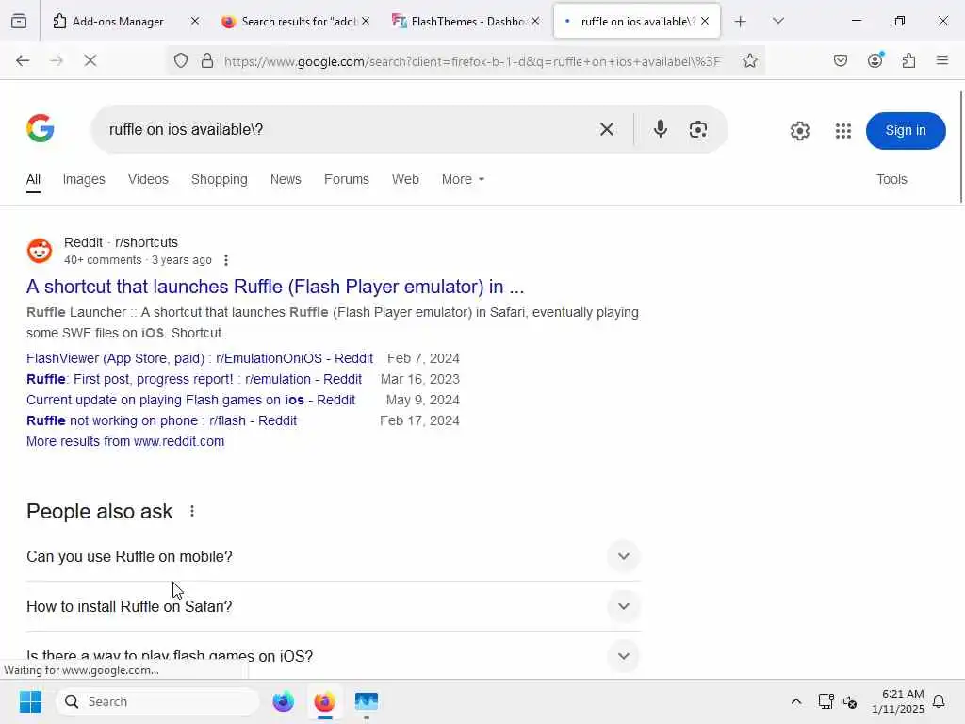
Task: Go back with the back arrow
Action: pyautogui.click(x=23, y=60)
